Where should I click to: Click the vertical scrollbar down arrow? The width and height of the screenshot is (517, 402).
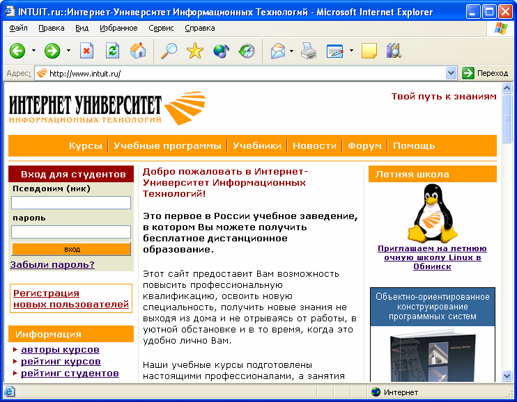click(x=507, y=376)
